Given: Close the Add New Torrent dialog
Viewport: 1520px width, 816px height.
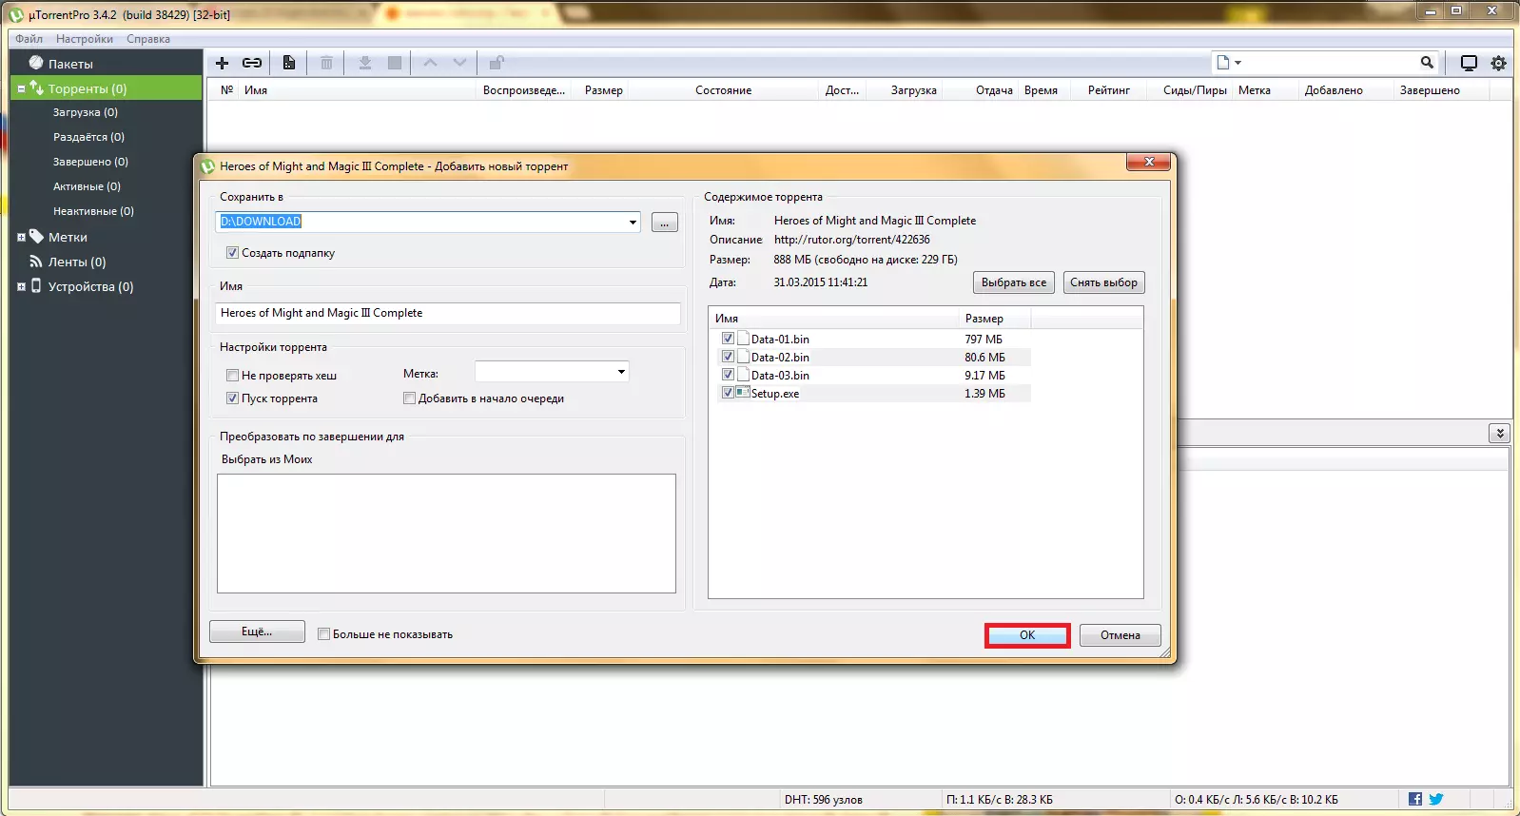Looking at the screenshot, I should point(1149,163).
